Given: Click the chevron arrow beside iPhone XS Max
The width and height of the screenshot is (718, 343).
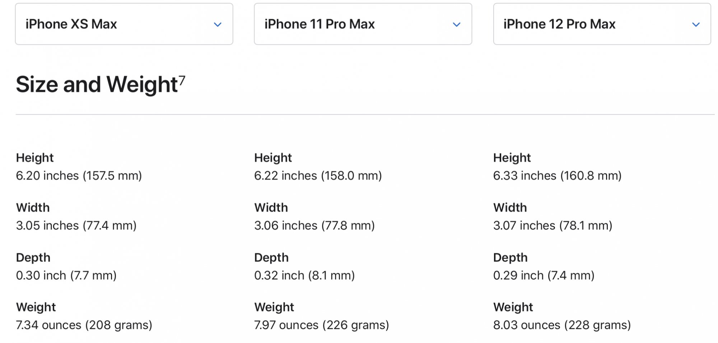Looking at the screenshot, I should (218, 24).
